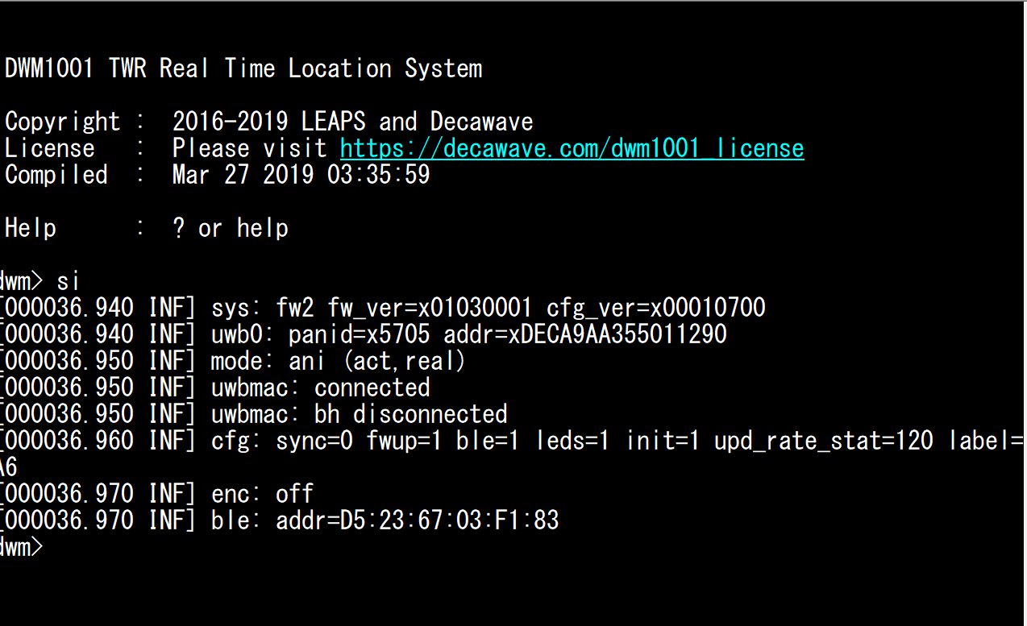
Task: Select the fw_ver=x01030001 value
Action: pos(429,308)
